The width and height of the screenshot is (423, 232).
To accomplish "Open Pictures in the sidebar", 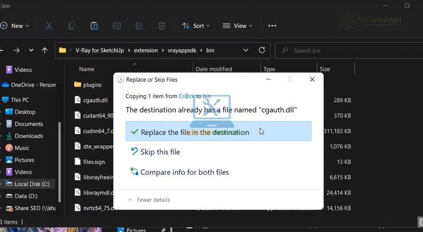I will tap(20, 160).
